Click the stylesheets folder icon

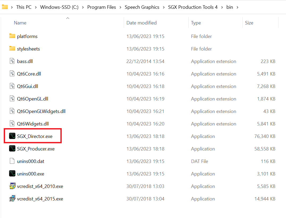pos(12,49)
